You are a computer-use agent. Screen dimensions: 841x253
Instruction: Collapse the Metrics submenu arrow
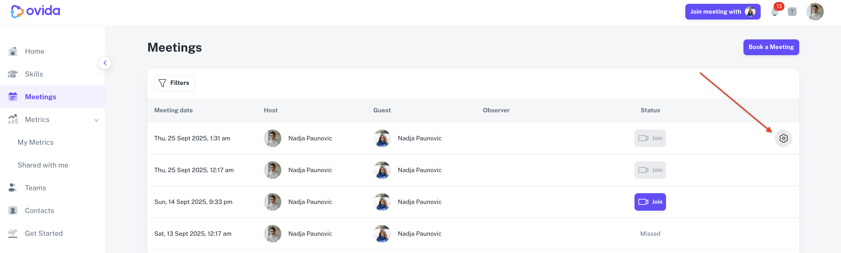click(96, 120)
